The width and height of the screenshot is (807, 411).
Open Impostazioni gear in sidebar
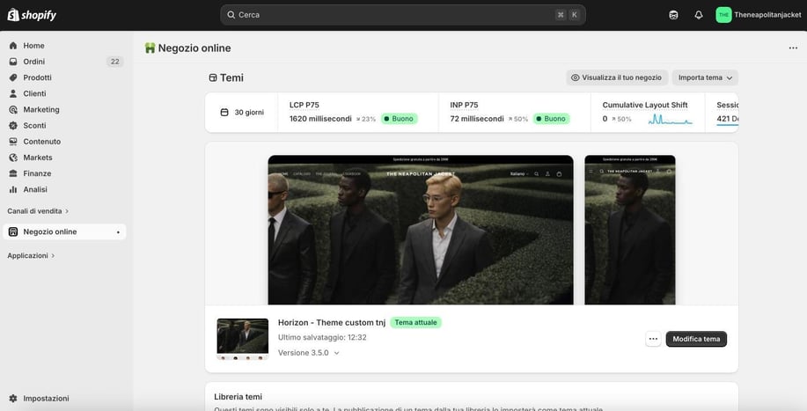click(46, 398)
